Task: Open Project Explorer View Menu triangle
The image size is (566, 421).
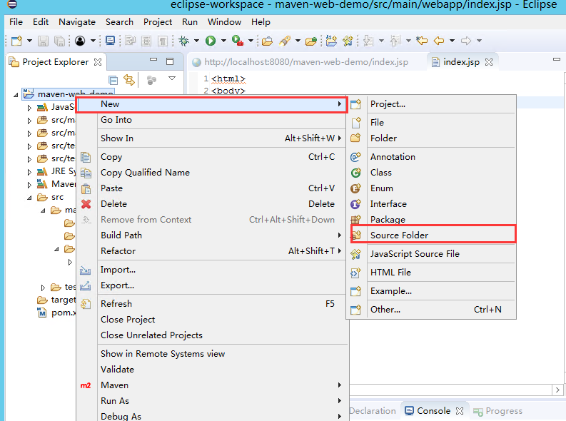Action: (172, 78)
